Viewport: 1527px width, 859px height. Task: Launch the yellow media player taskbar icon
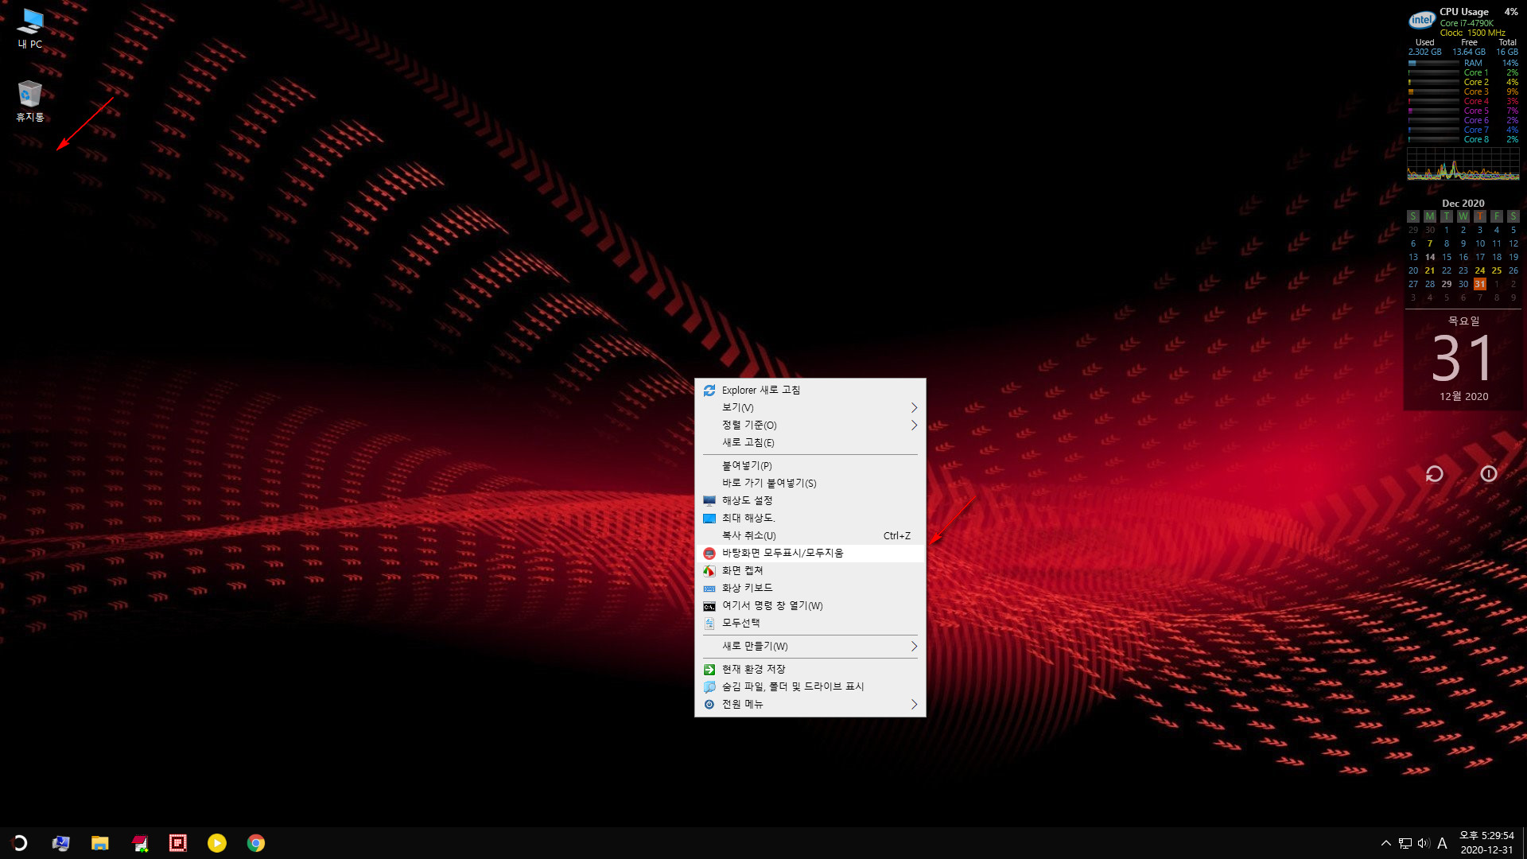pyautogui.click(x=217, y=843)
